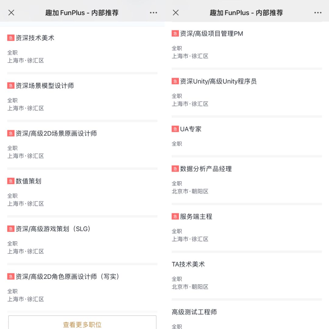Open the 资深场景模型设计师 job listing
The width and height of the screenshot is (329, 329).
click(45, 86)
